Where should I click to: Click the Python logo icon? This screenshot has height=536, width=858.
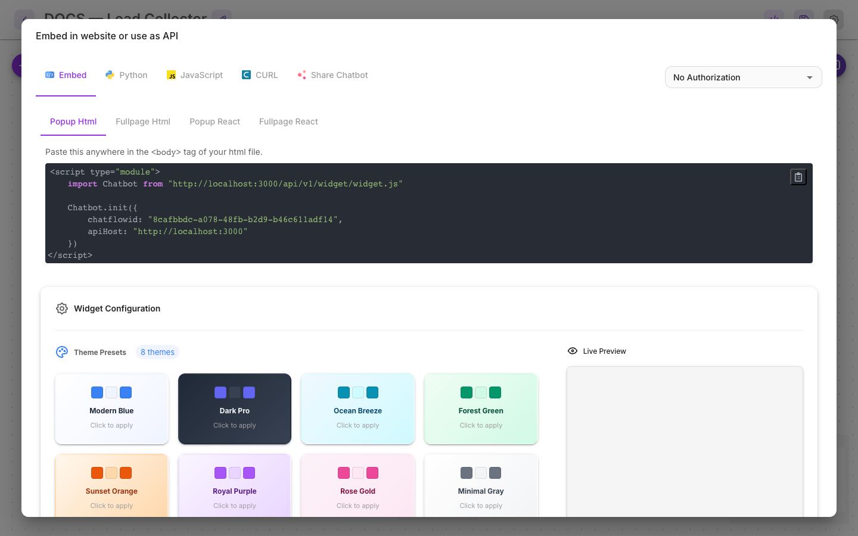click(110, 75)
